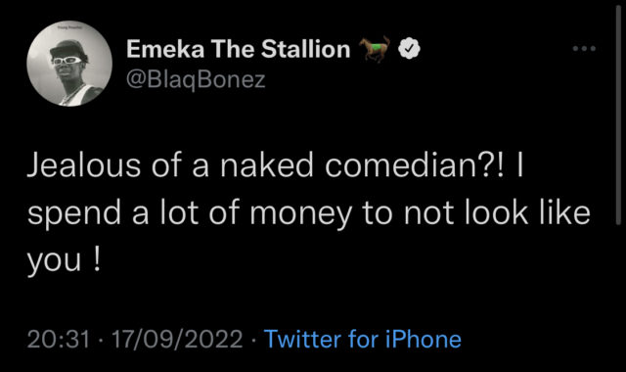
Task: Visit the @BlaqBonez handle
Action: 196,79
